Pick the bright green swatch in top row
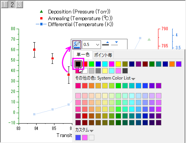This screenshot has height=143, width=186. tap(91, 64)
